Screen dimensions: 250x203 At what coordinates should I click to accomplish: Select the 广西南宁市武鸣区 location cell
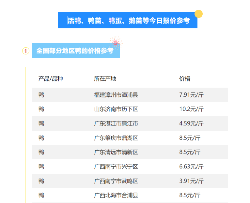[116, 181]
